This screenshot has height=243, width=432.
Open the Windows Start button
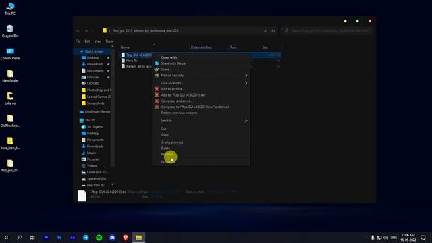click(6, 238)
